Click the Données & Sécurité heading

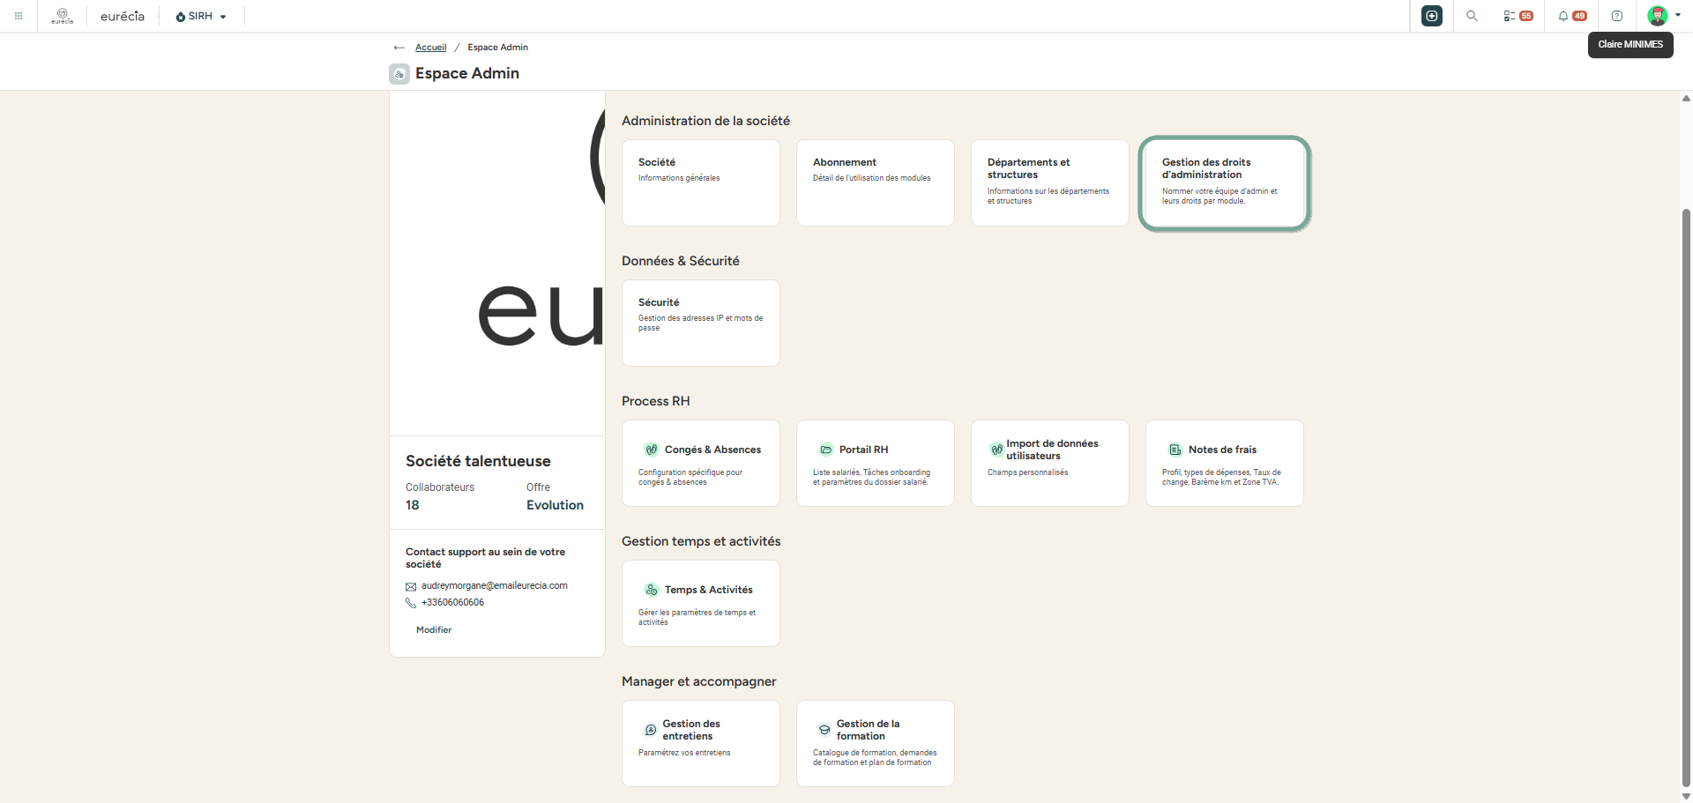681,261
